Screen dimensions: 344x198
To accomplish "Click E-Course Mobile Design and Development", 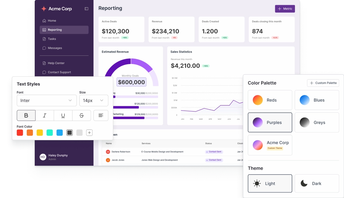I will [x=162, y=152].
